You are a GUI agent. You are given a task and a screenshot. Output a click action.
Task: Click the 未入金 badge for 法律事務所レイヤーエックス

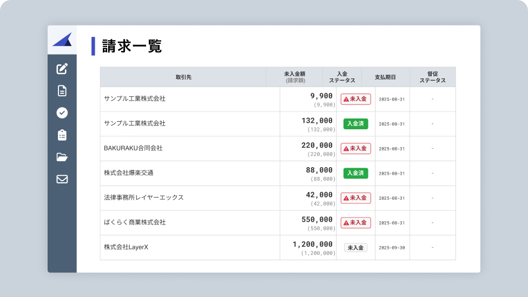point(355,198)
